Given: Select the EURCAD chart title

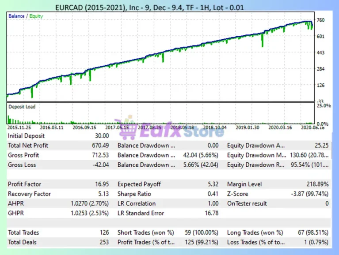Looking at the screenshot, I should pyautogui.click(x=149, y=7).
